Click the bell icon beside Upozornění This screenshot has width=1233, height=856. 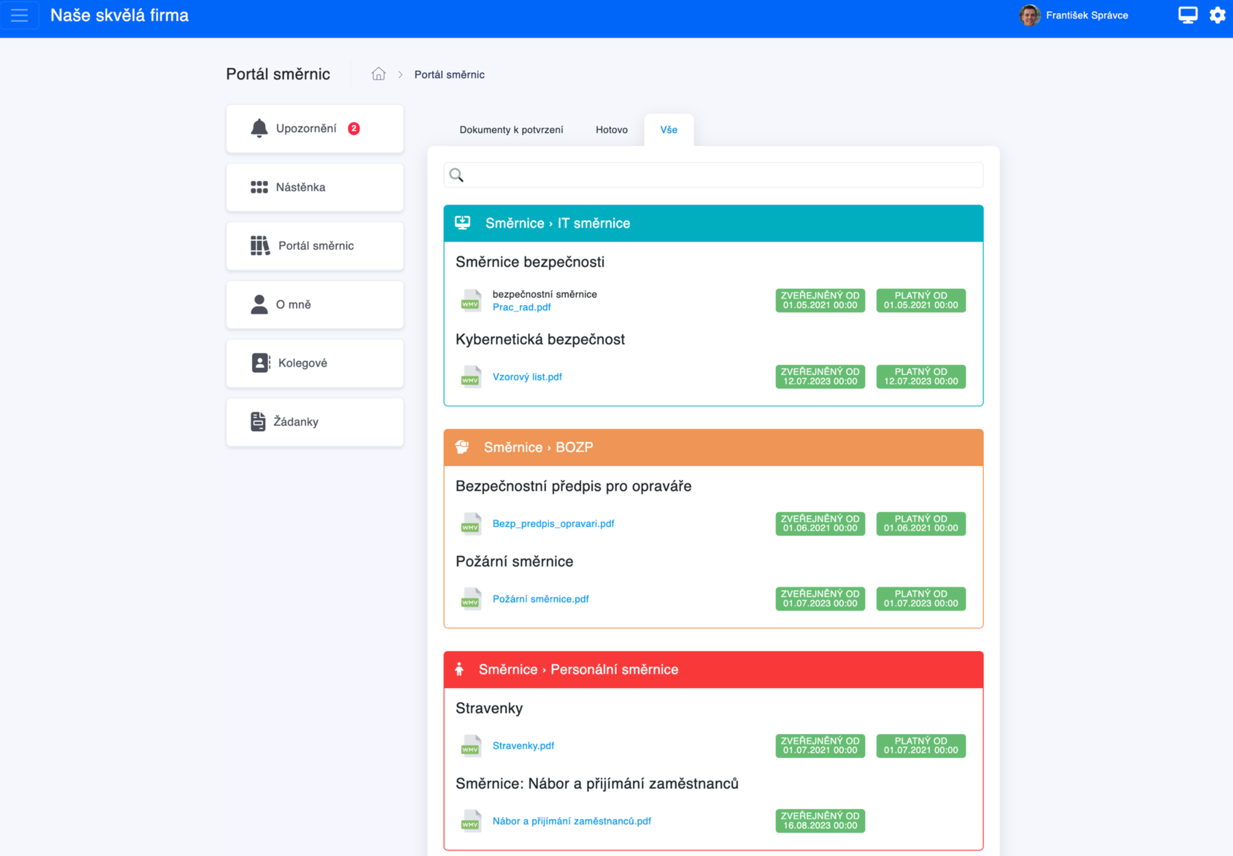pyautogui.click(x=259, y=128)
